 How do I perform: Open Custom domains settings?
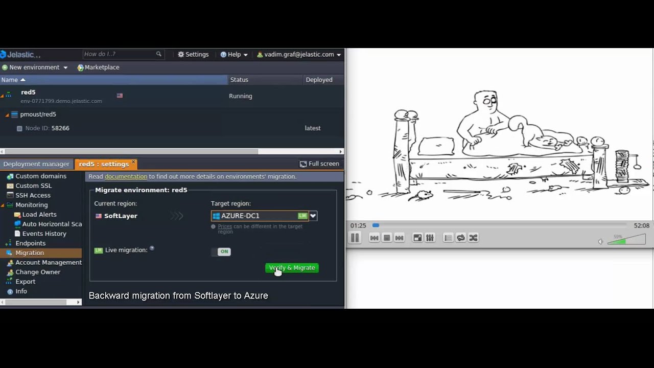(x=41, y=176)
